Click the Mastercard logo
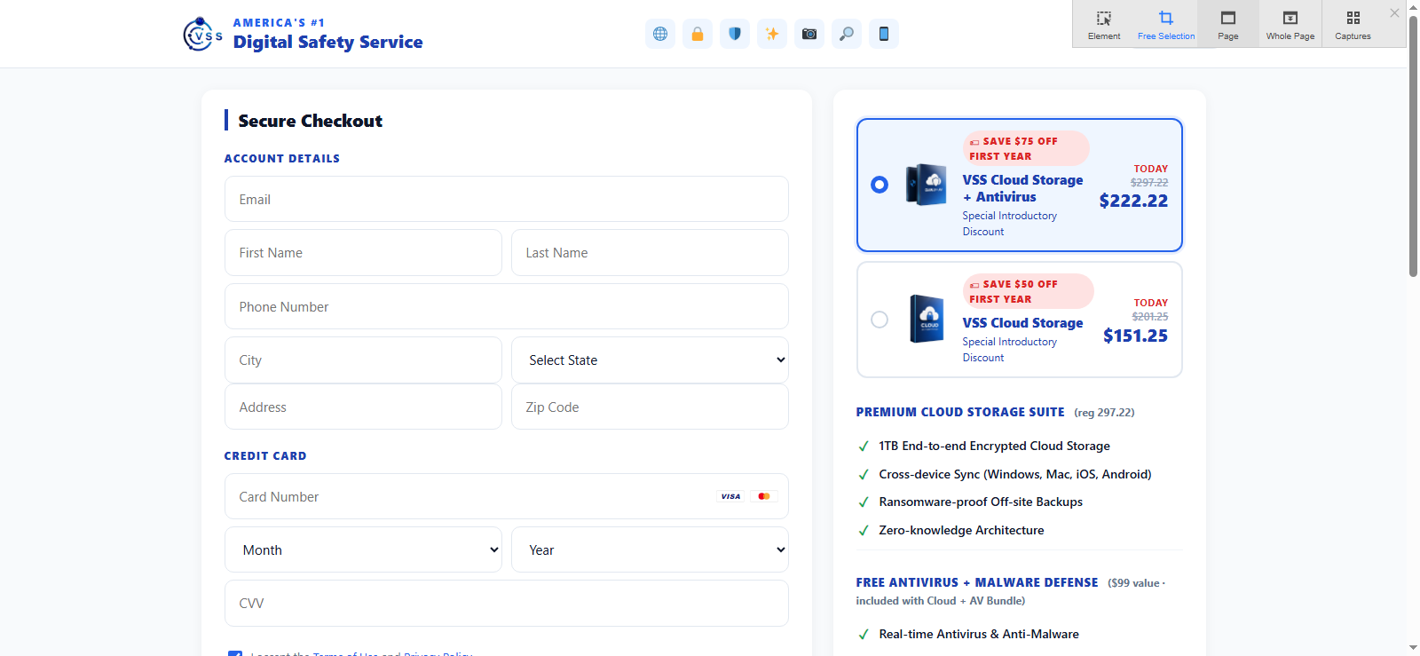 click(x=764, y=496)
